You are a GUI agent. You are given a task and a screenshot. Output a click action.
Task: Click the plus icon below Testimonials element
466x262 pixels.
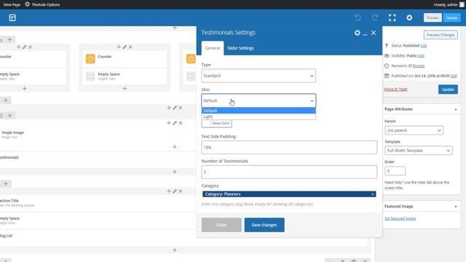coord(175,172)
